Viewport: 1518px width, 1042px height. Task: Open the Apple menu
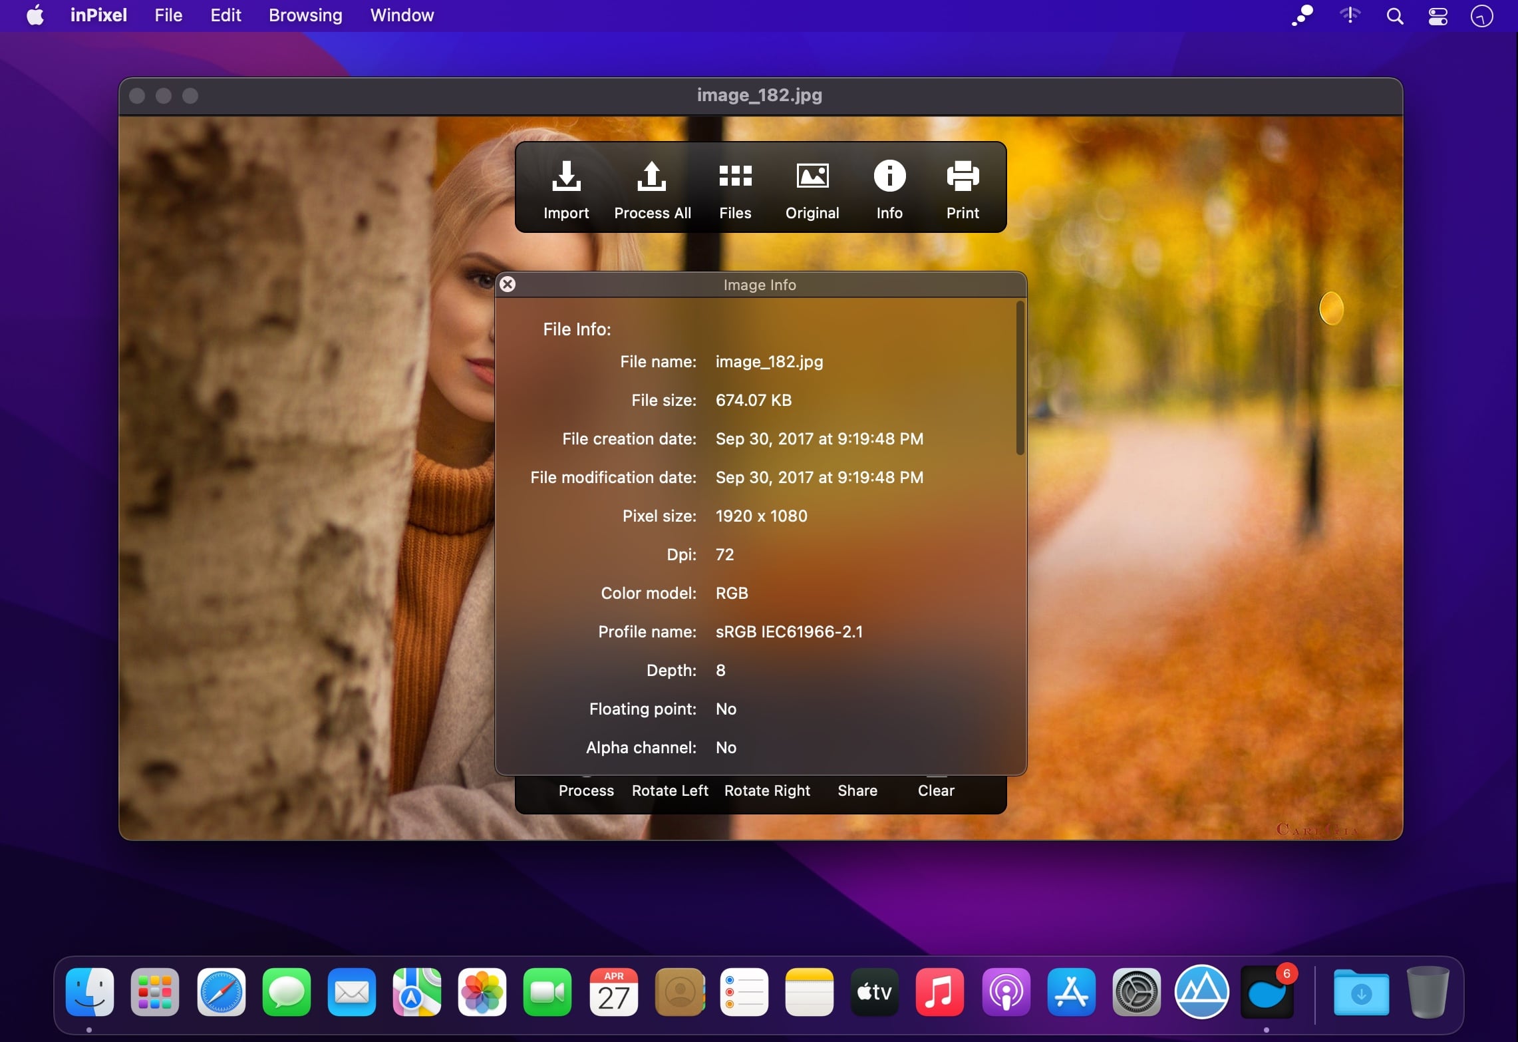(35, 15)
